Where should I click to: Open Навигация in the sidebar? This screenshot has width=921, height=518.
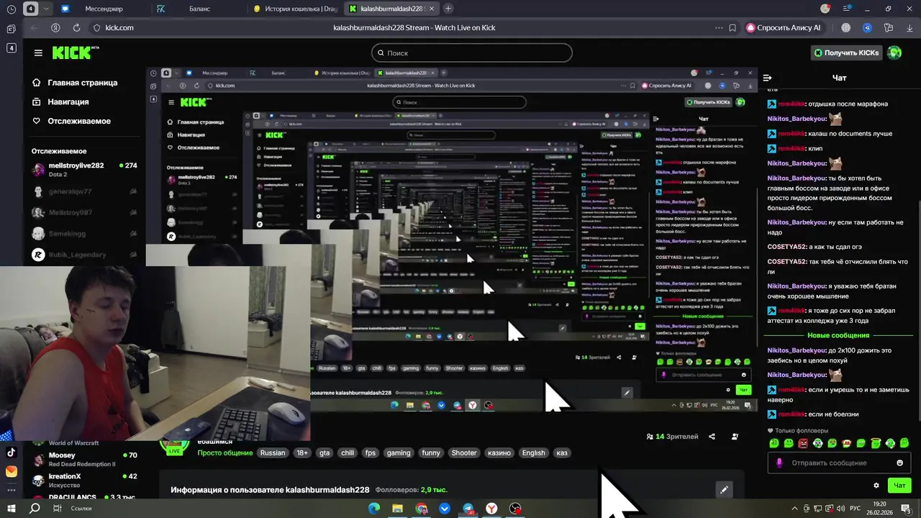tap(60, 102)
